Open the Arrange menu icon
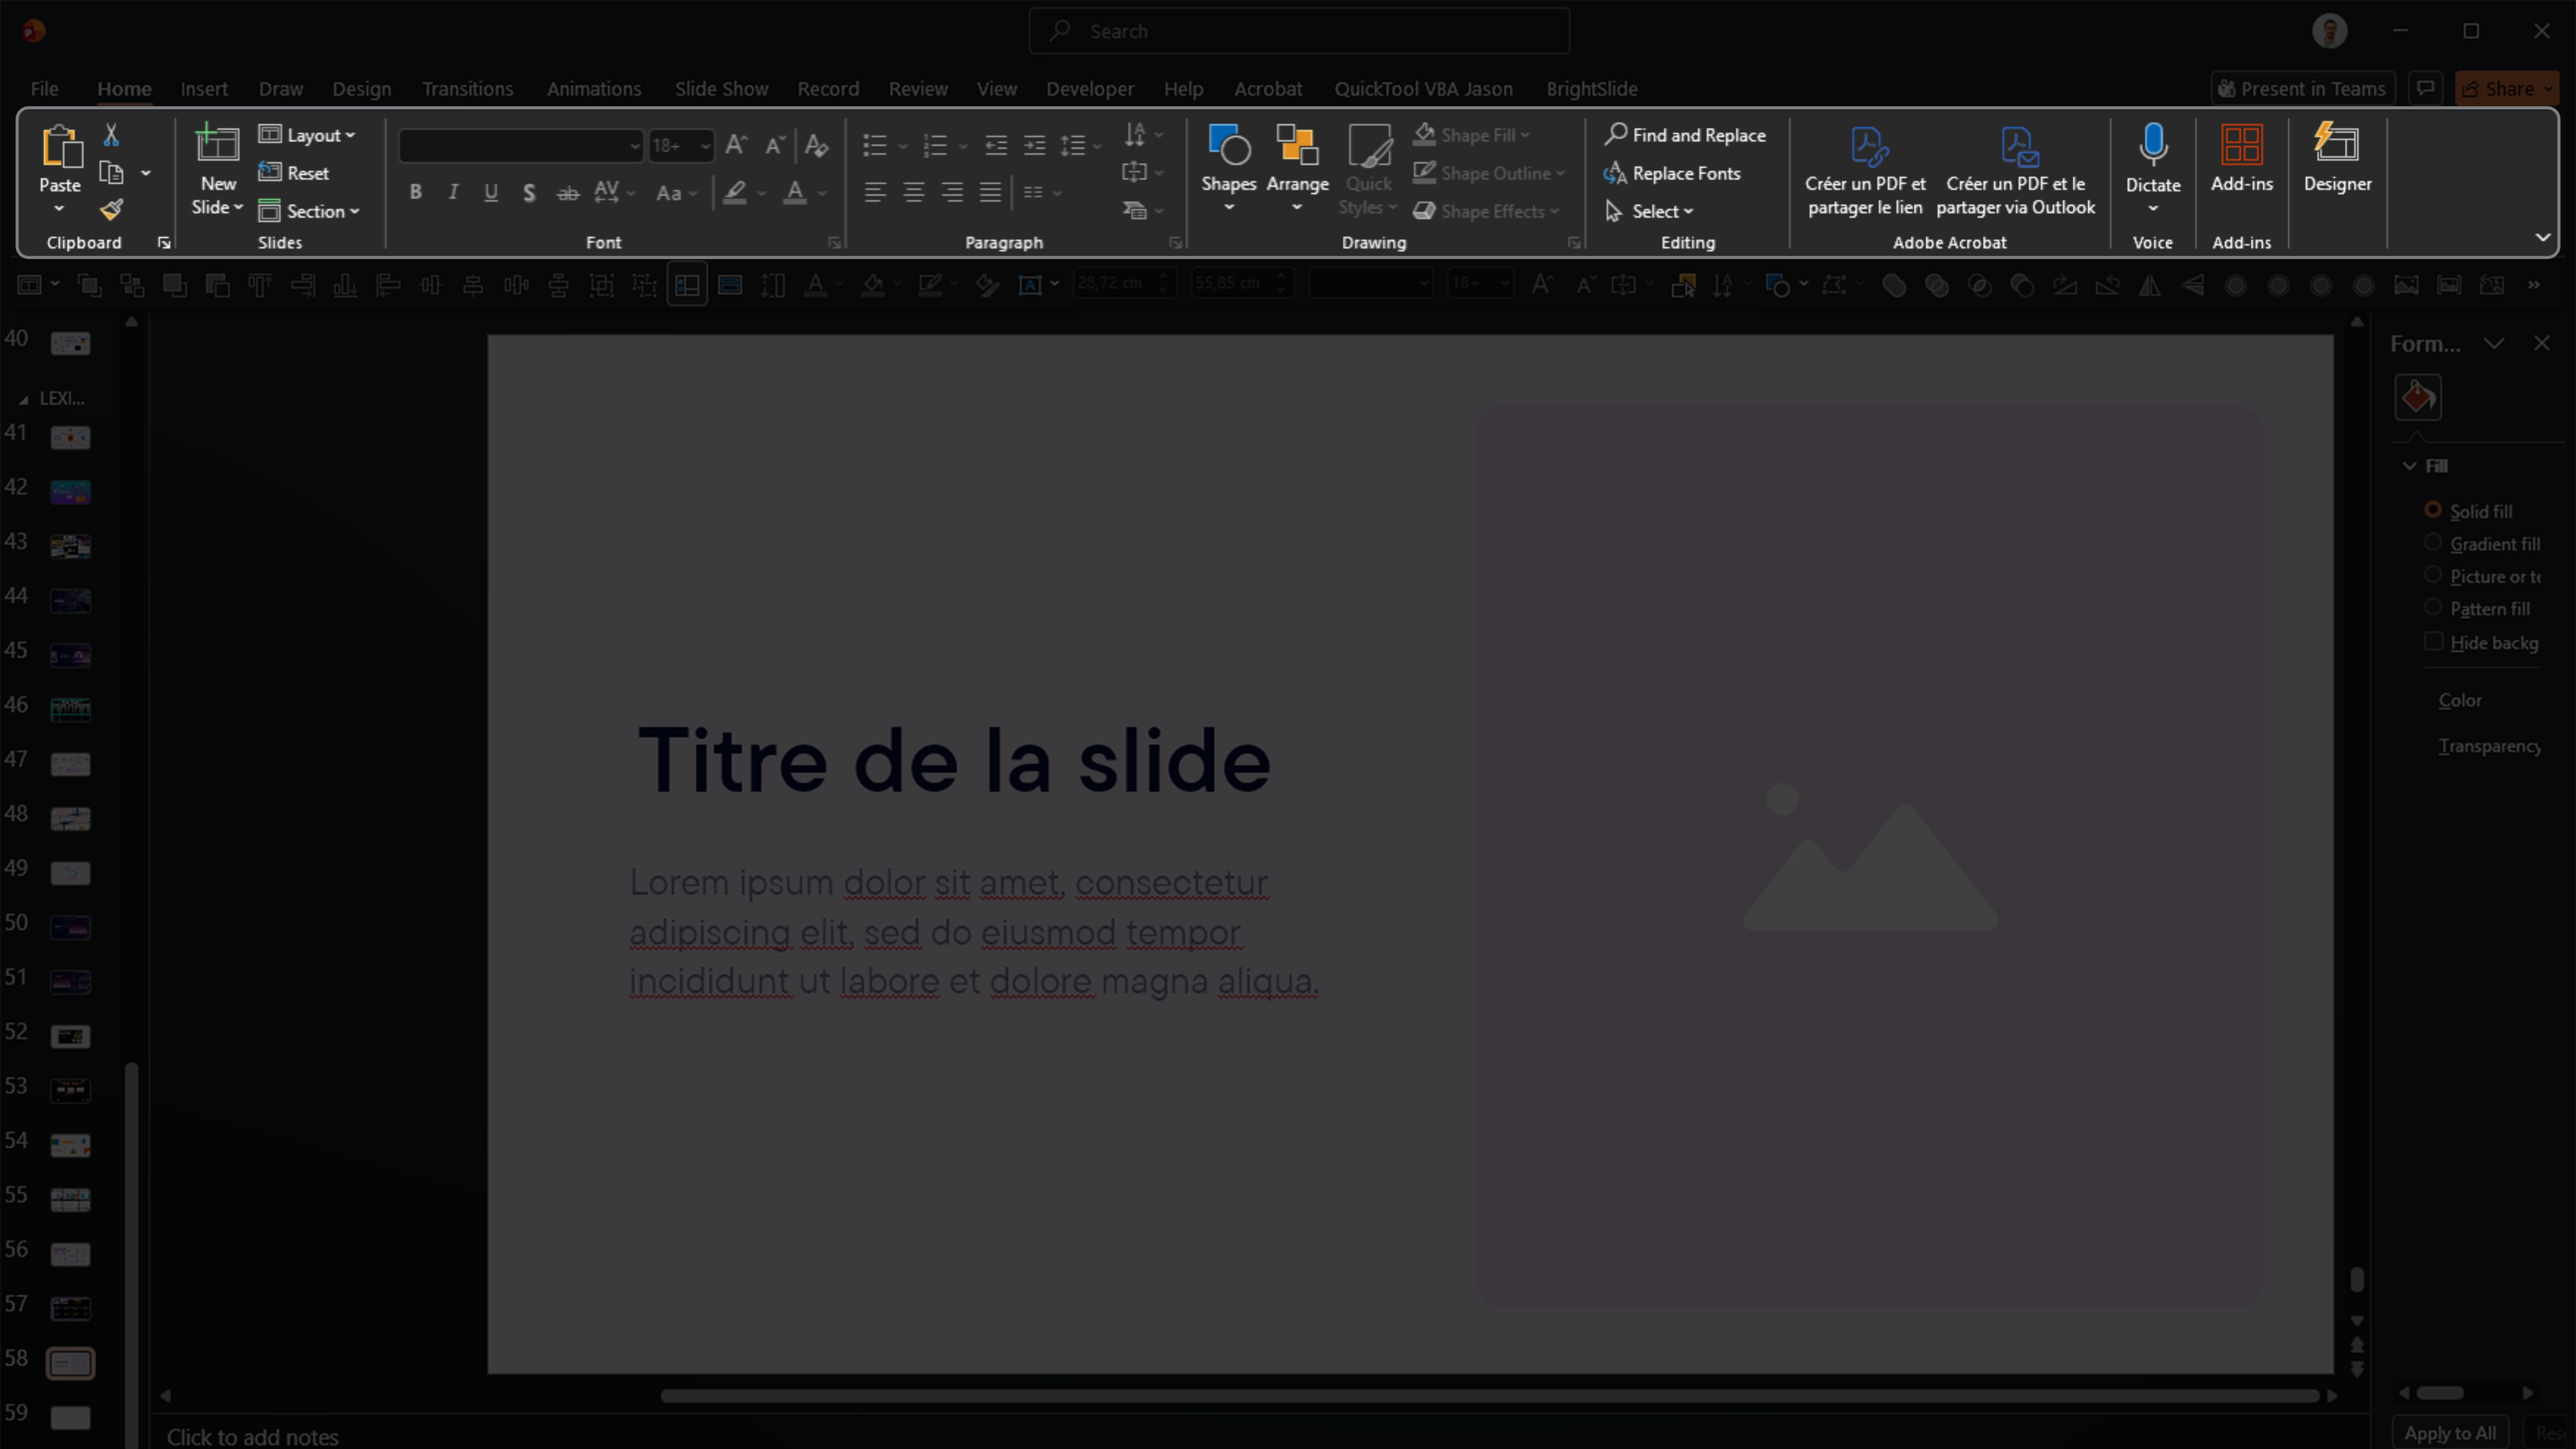This screenshot has height=1449, width=2576. [1297, 145]
